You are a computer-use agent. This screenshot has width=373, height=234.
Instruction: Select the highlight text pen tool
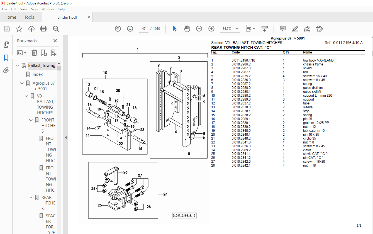(295, 29)
